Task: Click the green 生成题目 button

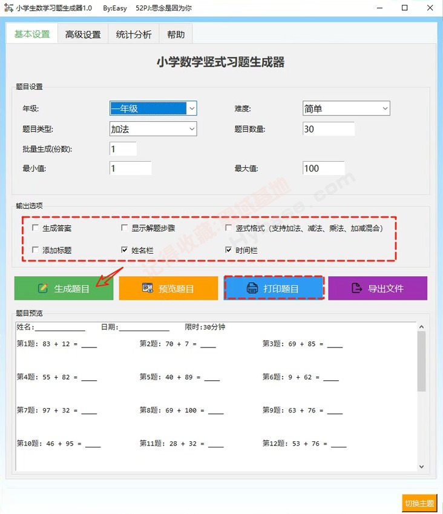Action: tap(64, 288)
